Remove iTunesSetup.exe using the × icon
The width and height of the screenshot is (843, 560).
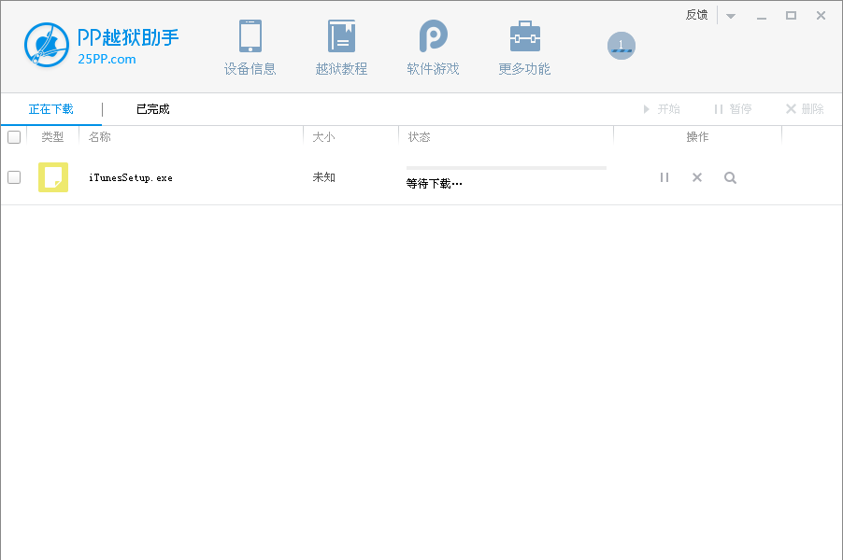(697, 176)
